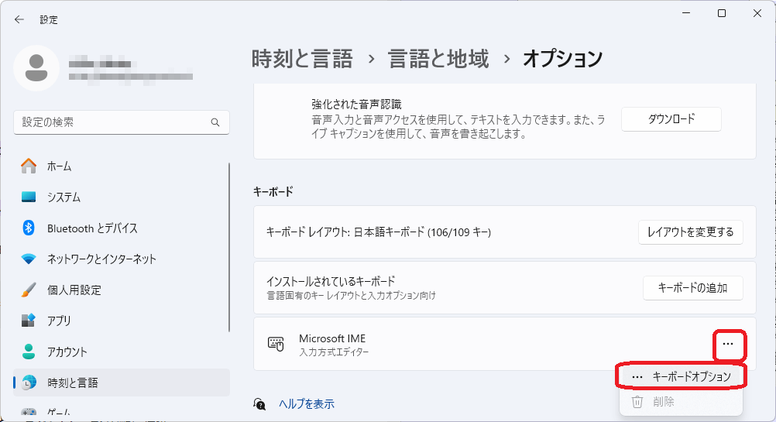
Task: Click 削除 in the context menu
Action: [664, 402]
